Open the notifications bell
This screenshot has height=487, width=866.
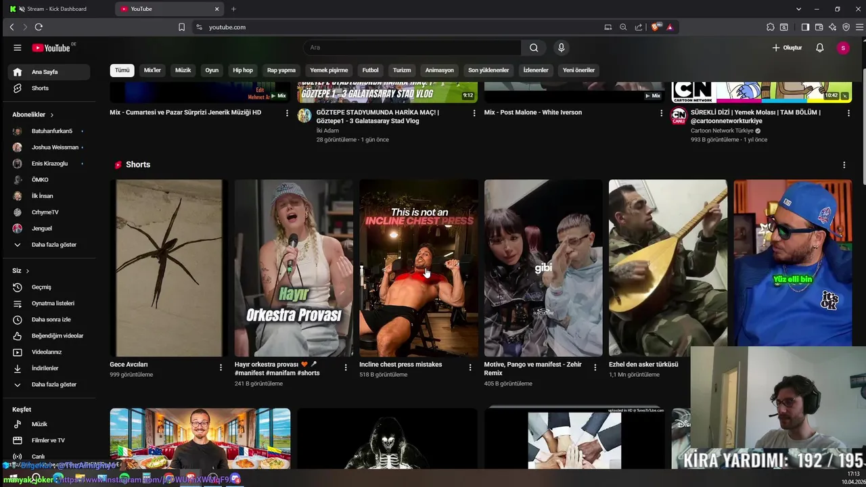(x=820, y=47)
